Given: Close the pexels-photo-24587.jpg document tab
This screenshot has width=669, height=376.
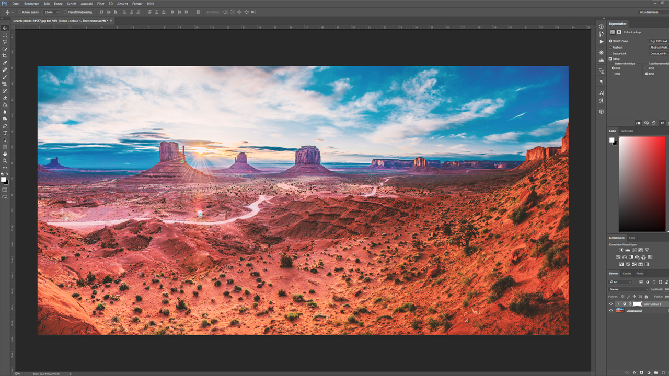Looking at the screenshot, I should (x=111, y=20).
